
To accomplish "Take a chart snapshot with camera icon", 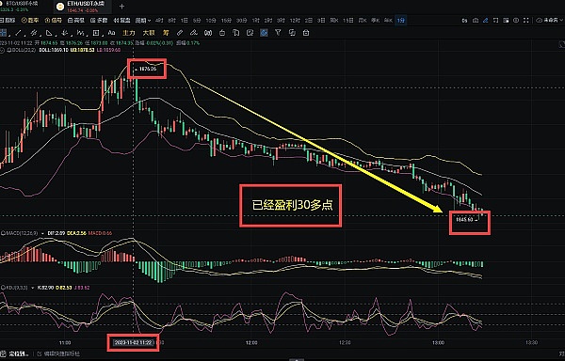I will pyautogui.click(x=476, y=21).
